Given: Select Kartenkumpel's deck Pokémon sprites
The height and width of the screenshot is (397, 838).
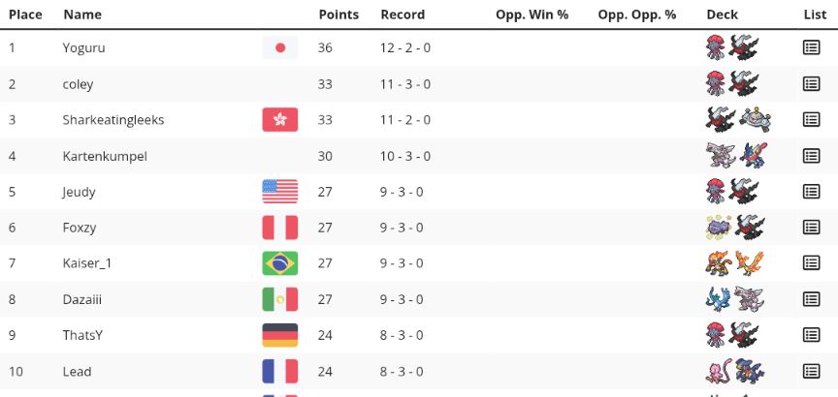Looking at the screenshot, I should (732, 156).
